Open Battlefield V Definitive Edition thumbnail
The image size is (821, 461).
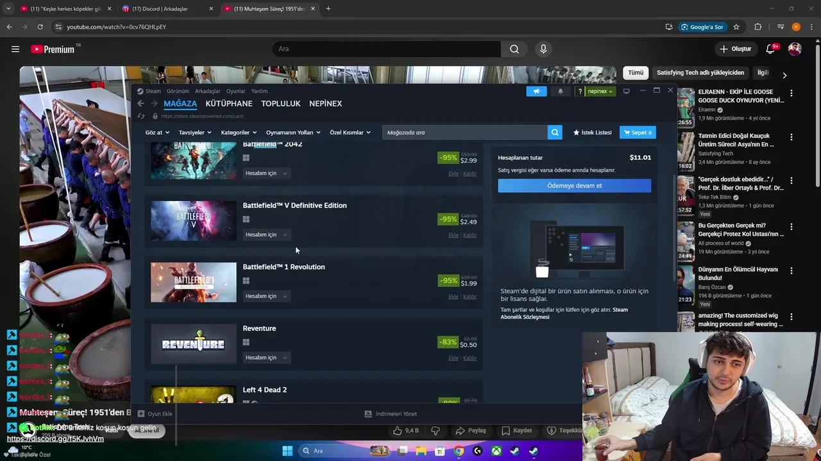coord(194,221)
